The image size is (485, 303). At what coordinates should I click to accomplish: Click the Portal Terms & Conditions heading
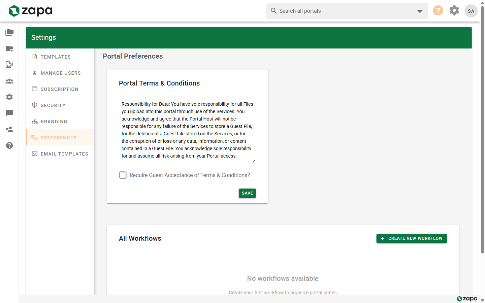click(x=159, y=83)
